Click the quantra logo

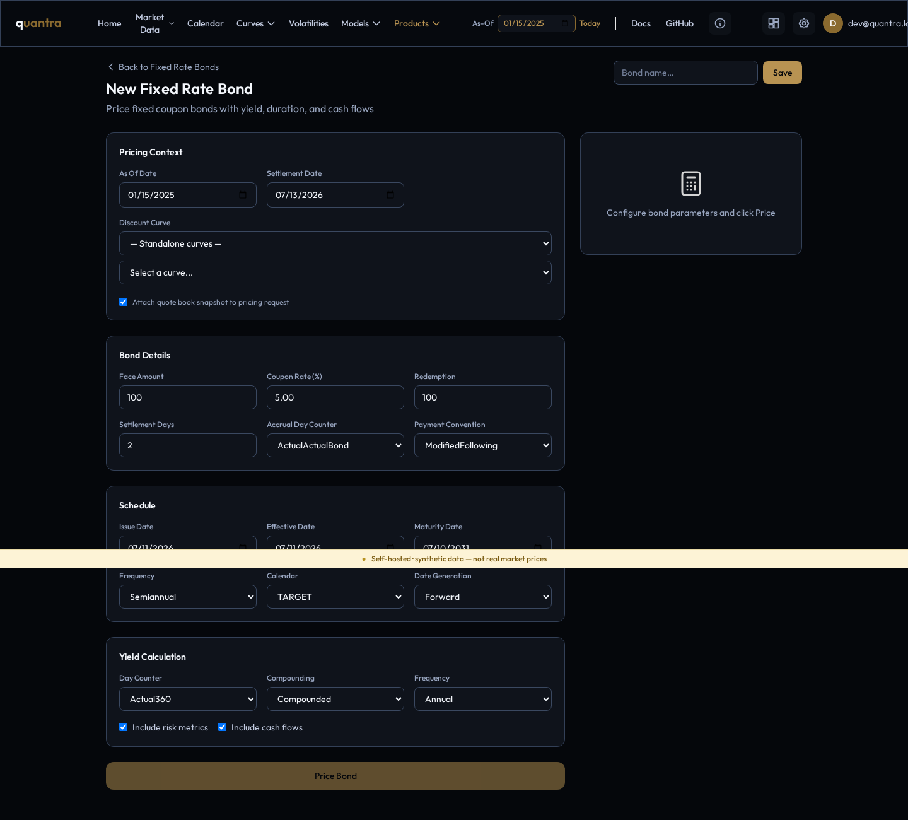[38, 23]
